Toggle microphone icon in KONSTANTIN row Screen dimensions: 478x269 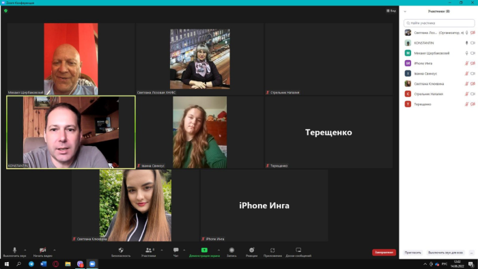click(x=466, y=43)
